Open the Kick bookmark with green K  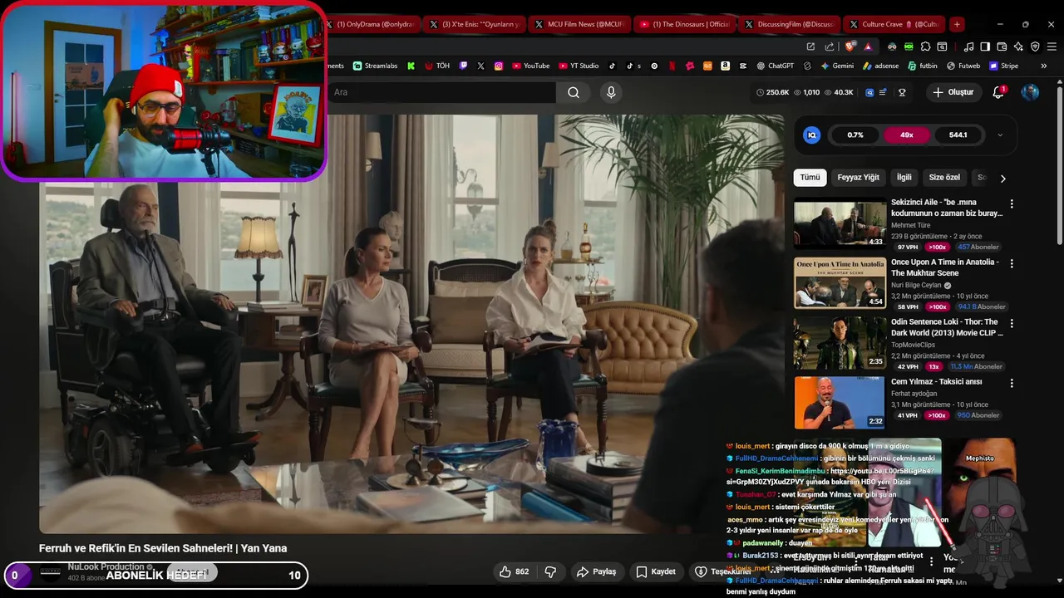(x=411, y=66)
